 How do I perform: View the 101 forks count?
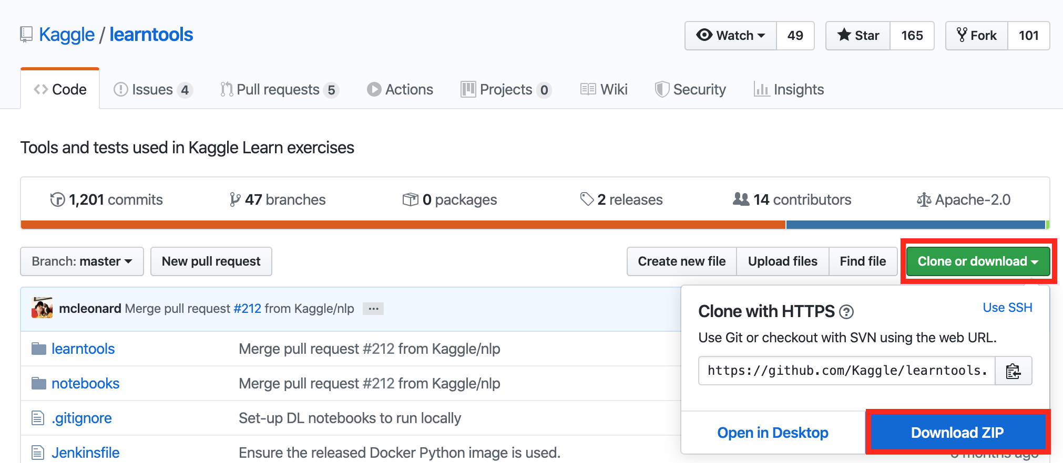pyautogui.click(x=1029, y=36)
